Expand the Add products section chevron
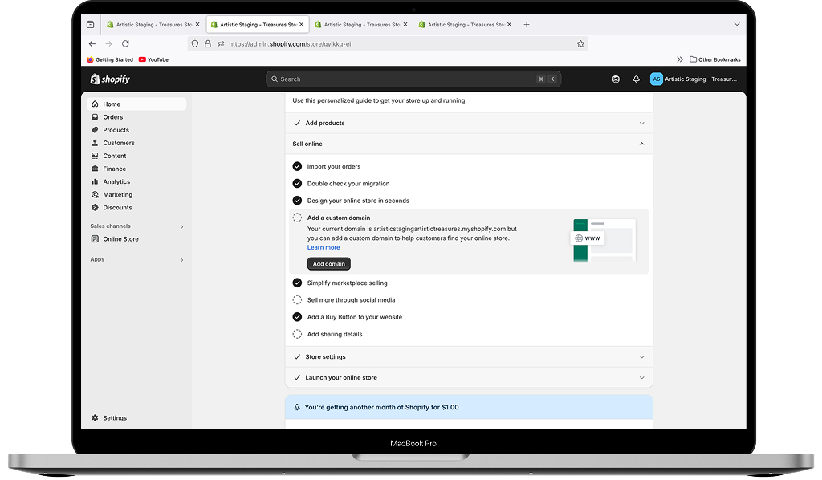The height and width of the screenshot is (480, 822). coord(641,123)
